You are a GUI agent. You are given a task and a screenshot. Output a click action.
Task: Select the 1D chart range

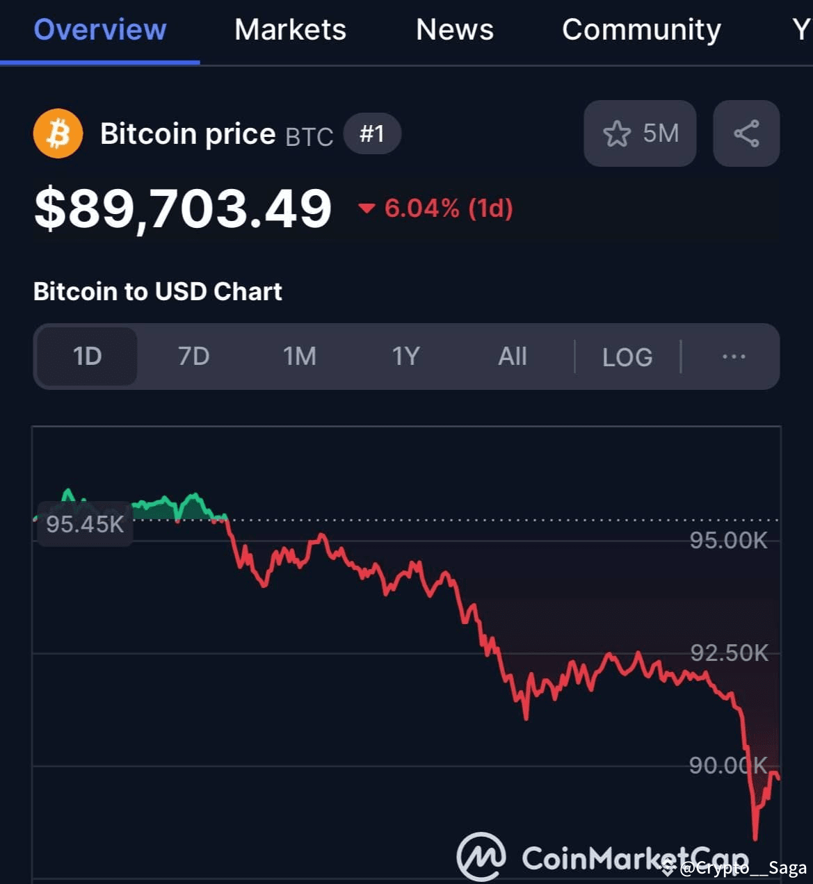(x=87, y=357)
